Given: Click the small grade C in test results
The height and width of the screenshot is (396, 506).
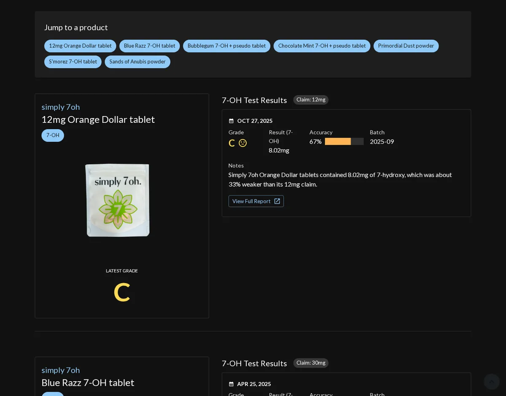Looking at the screenshot, I should tap(231, 143).
